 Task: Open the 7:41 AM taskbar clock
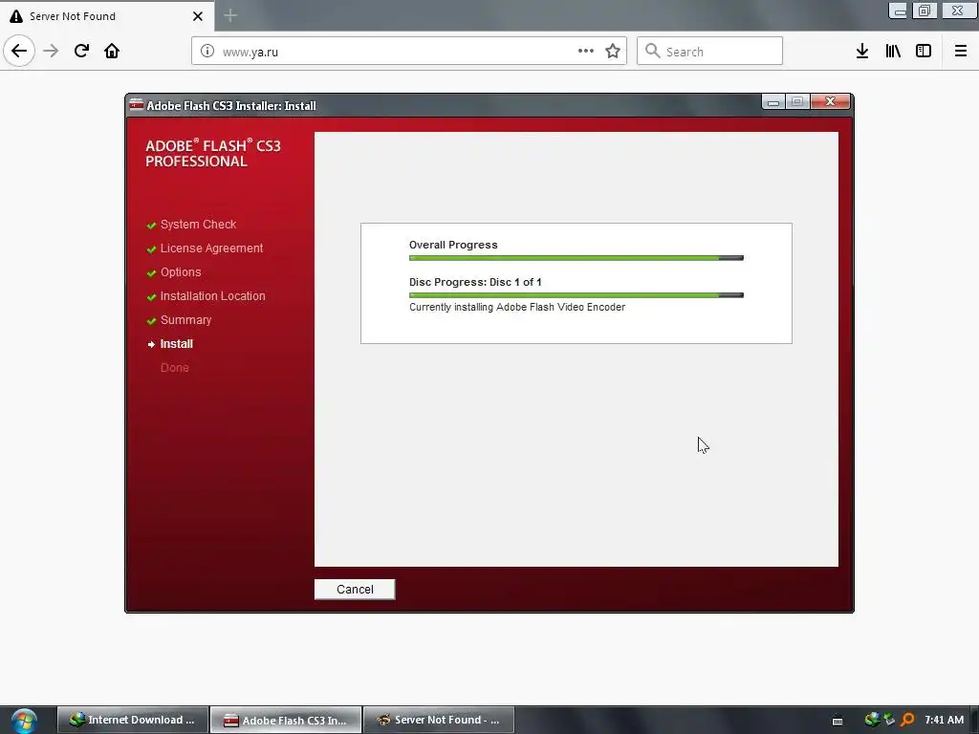click(944, 720)
